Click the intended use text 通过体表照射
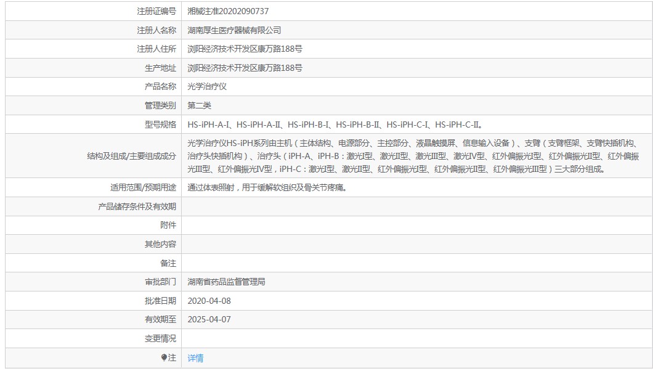This screenshot has width=653, height=371. (267, 187)
